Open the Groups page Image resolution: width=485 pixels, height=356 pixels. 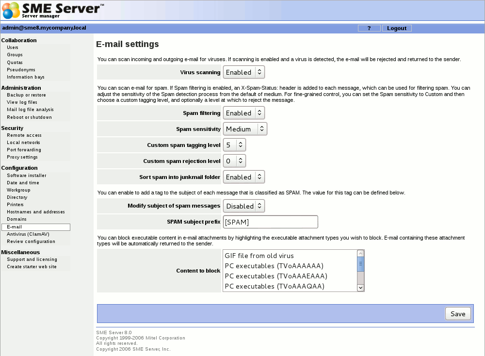[x=15, y=55]
